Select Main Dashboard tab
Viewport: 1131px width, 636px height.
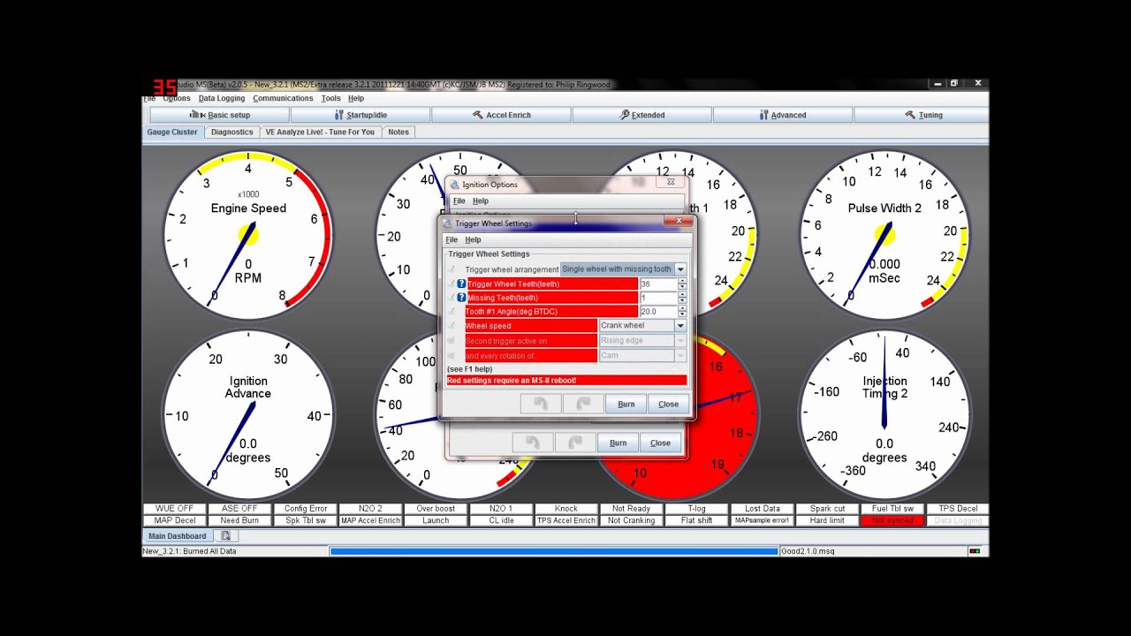pos(177,536)
